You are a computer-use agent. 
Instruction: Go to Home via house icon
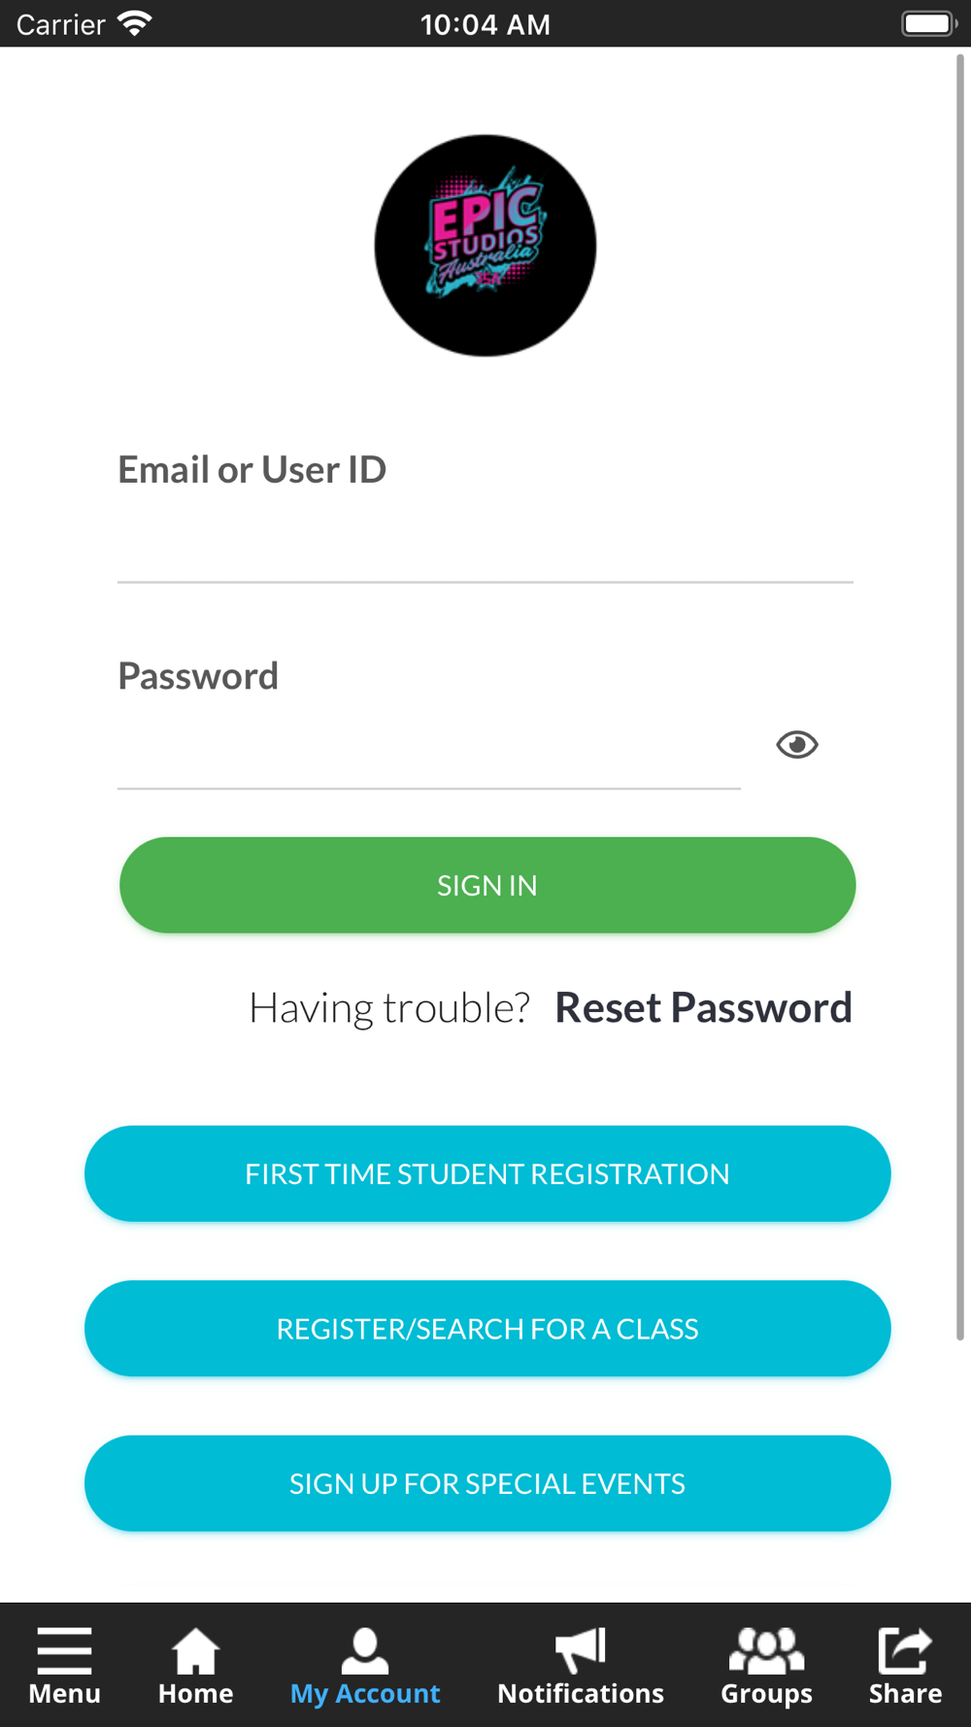point(195,1650)
